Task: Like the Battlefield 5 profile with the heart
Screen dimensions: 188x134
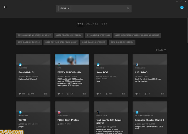Action: (20, 94)
